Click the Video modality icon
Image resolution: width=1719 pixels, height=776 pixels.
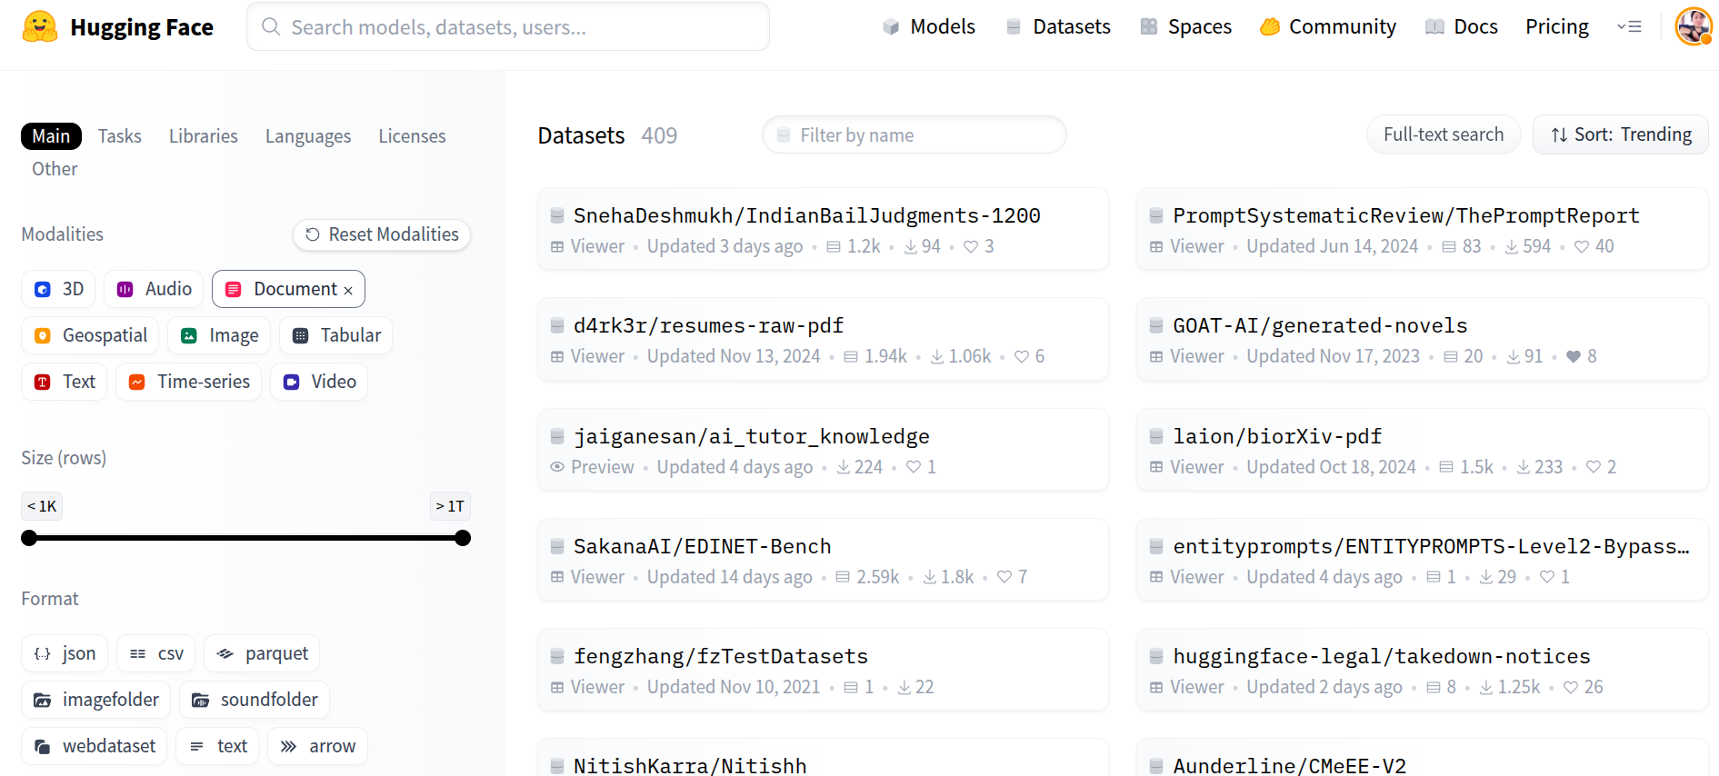pyautogui.click(x=292, y=382)
